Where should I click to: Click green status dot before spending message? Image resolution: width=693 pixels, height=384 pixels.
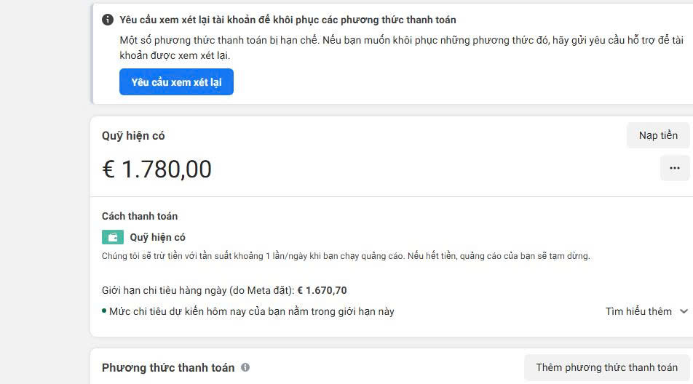[104, 311]
